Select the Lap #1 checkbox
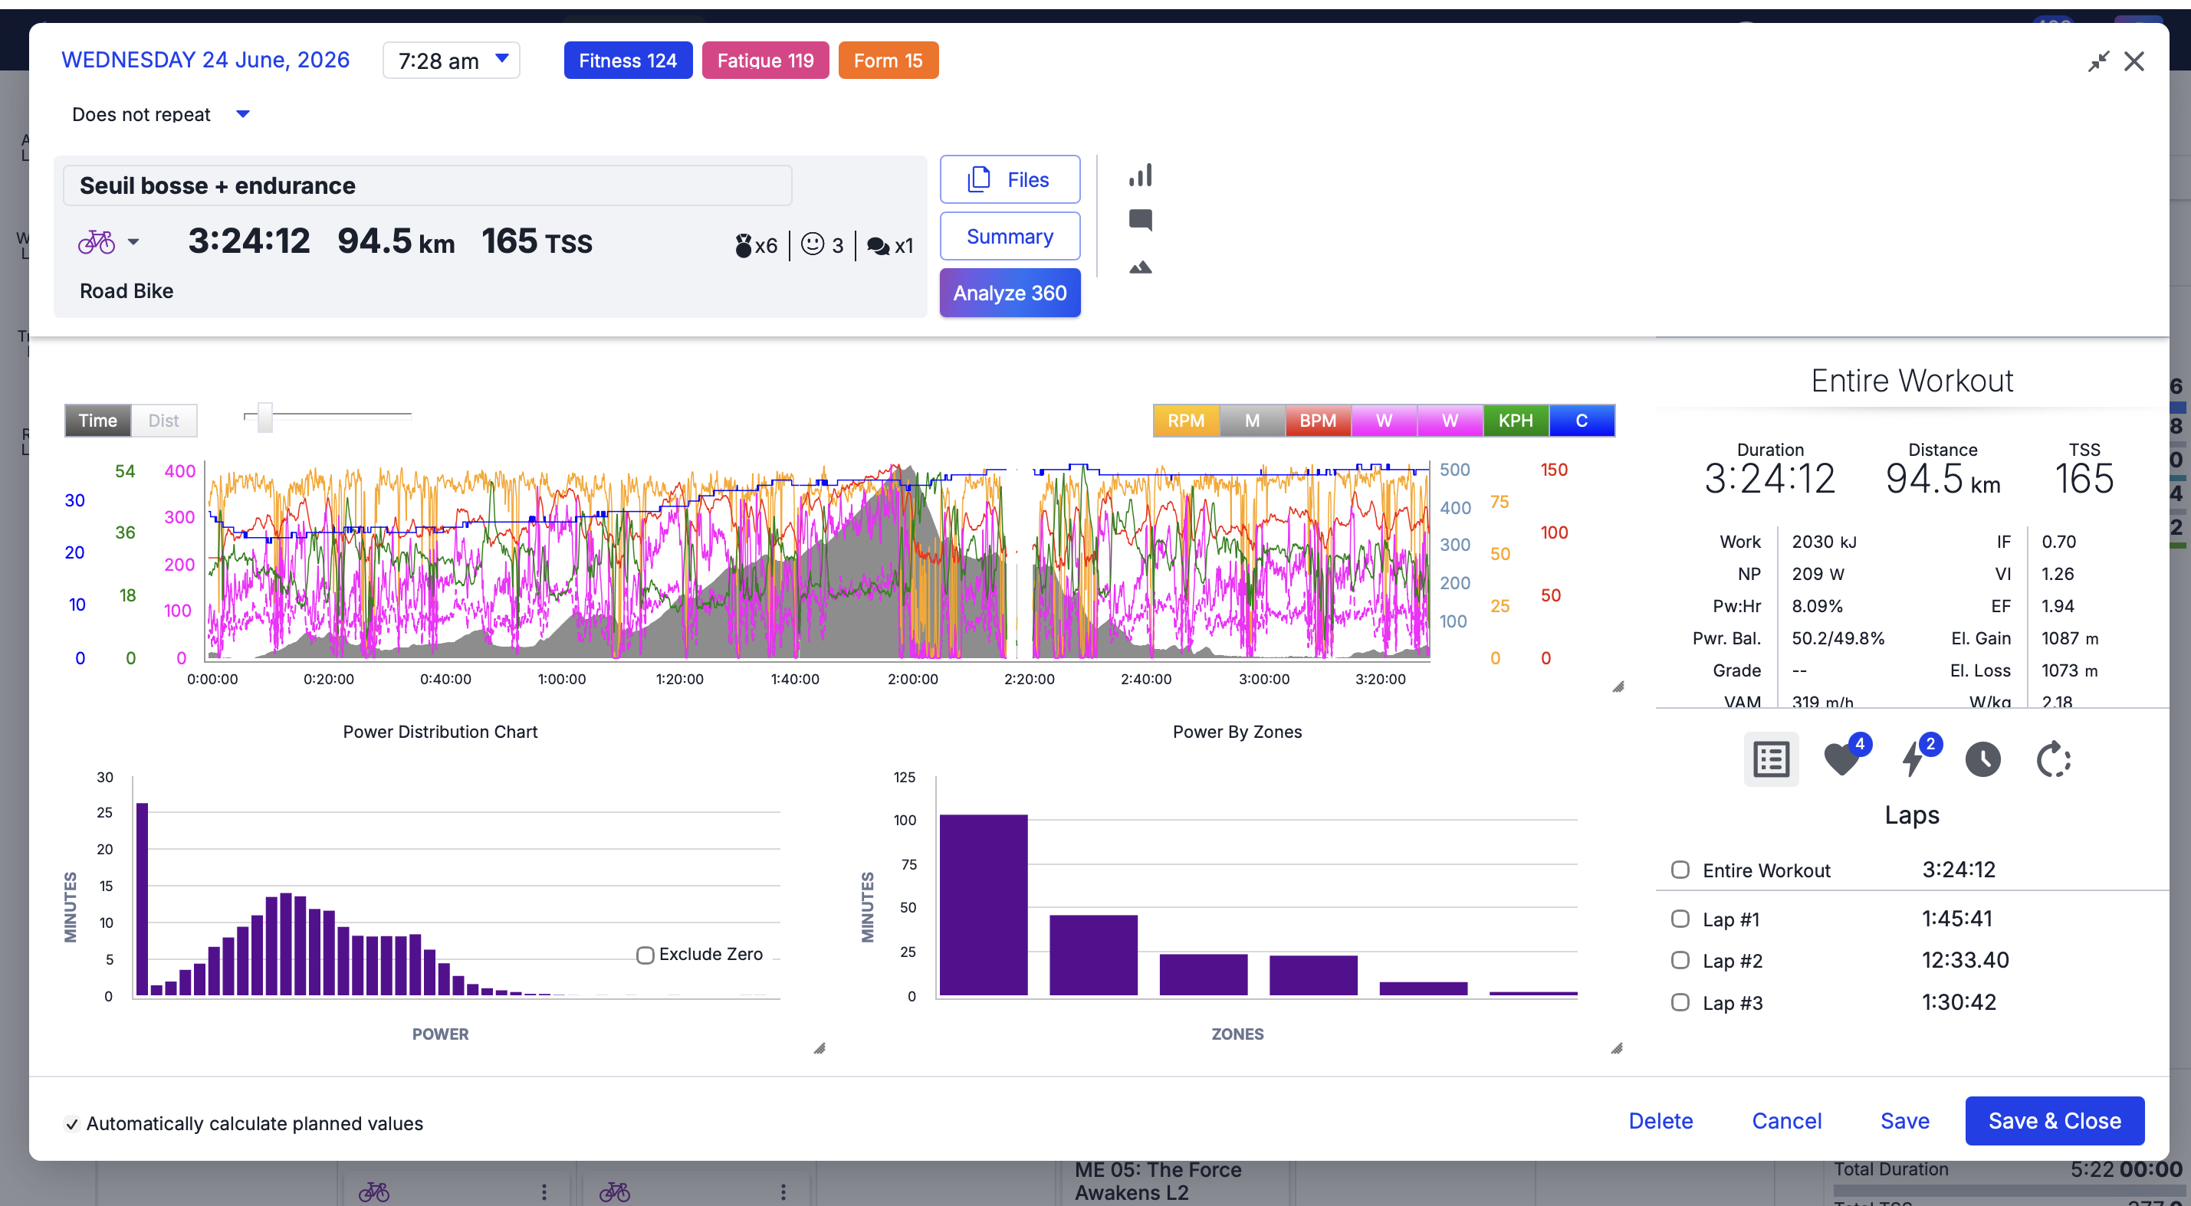Viewport: 2191px width, 1206px height. (x=1680, y=919)
